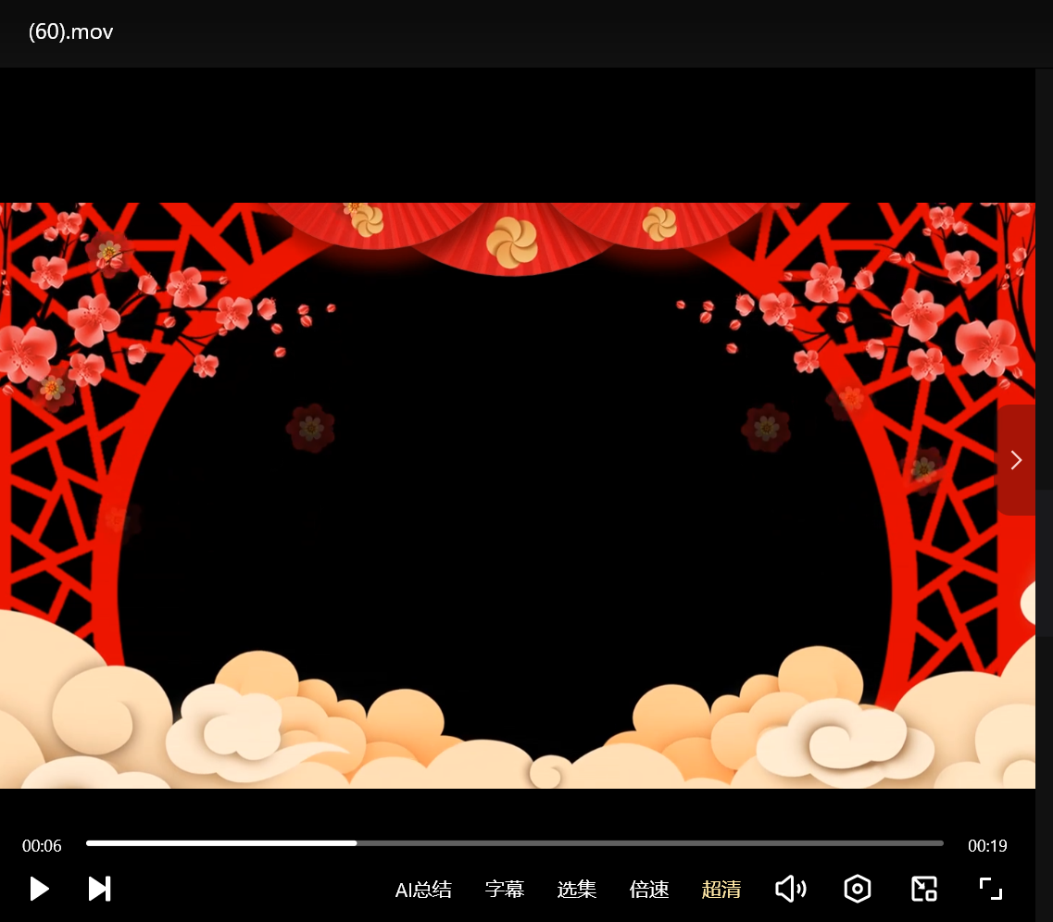The width and height of the screenshot is (1053, 922).
Task: Toggle 字幕 subtitles
Action: [x=505, y=890]
